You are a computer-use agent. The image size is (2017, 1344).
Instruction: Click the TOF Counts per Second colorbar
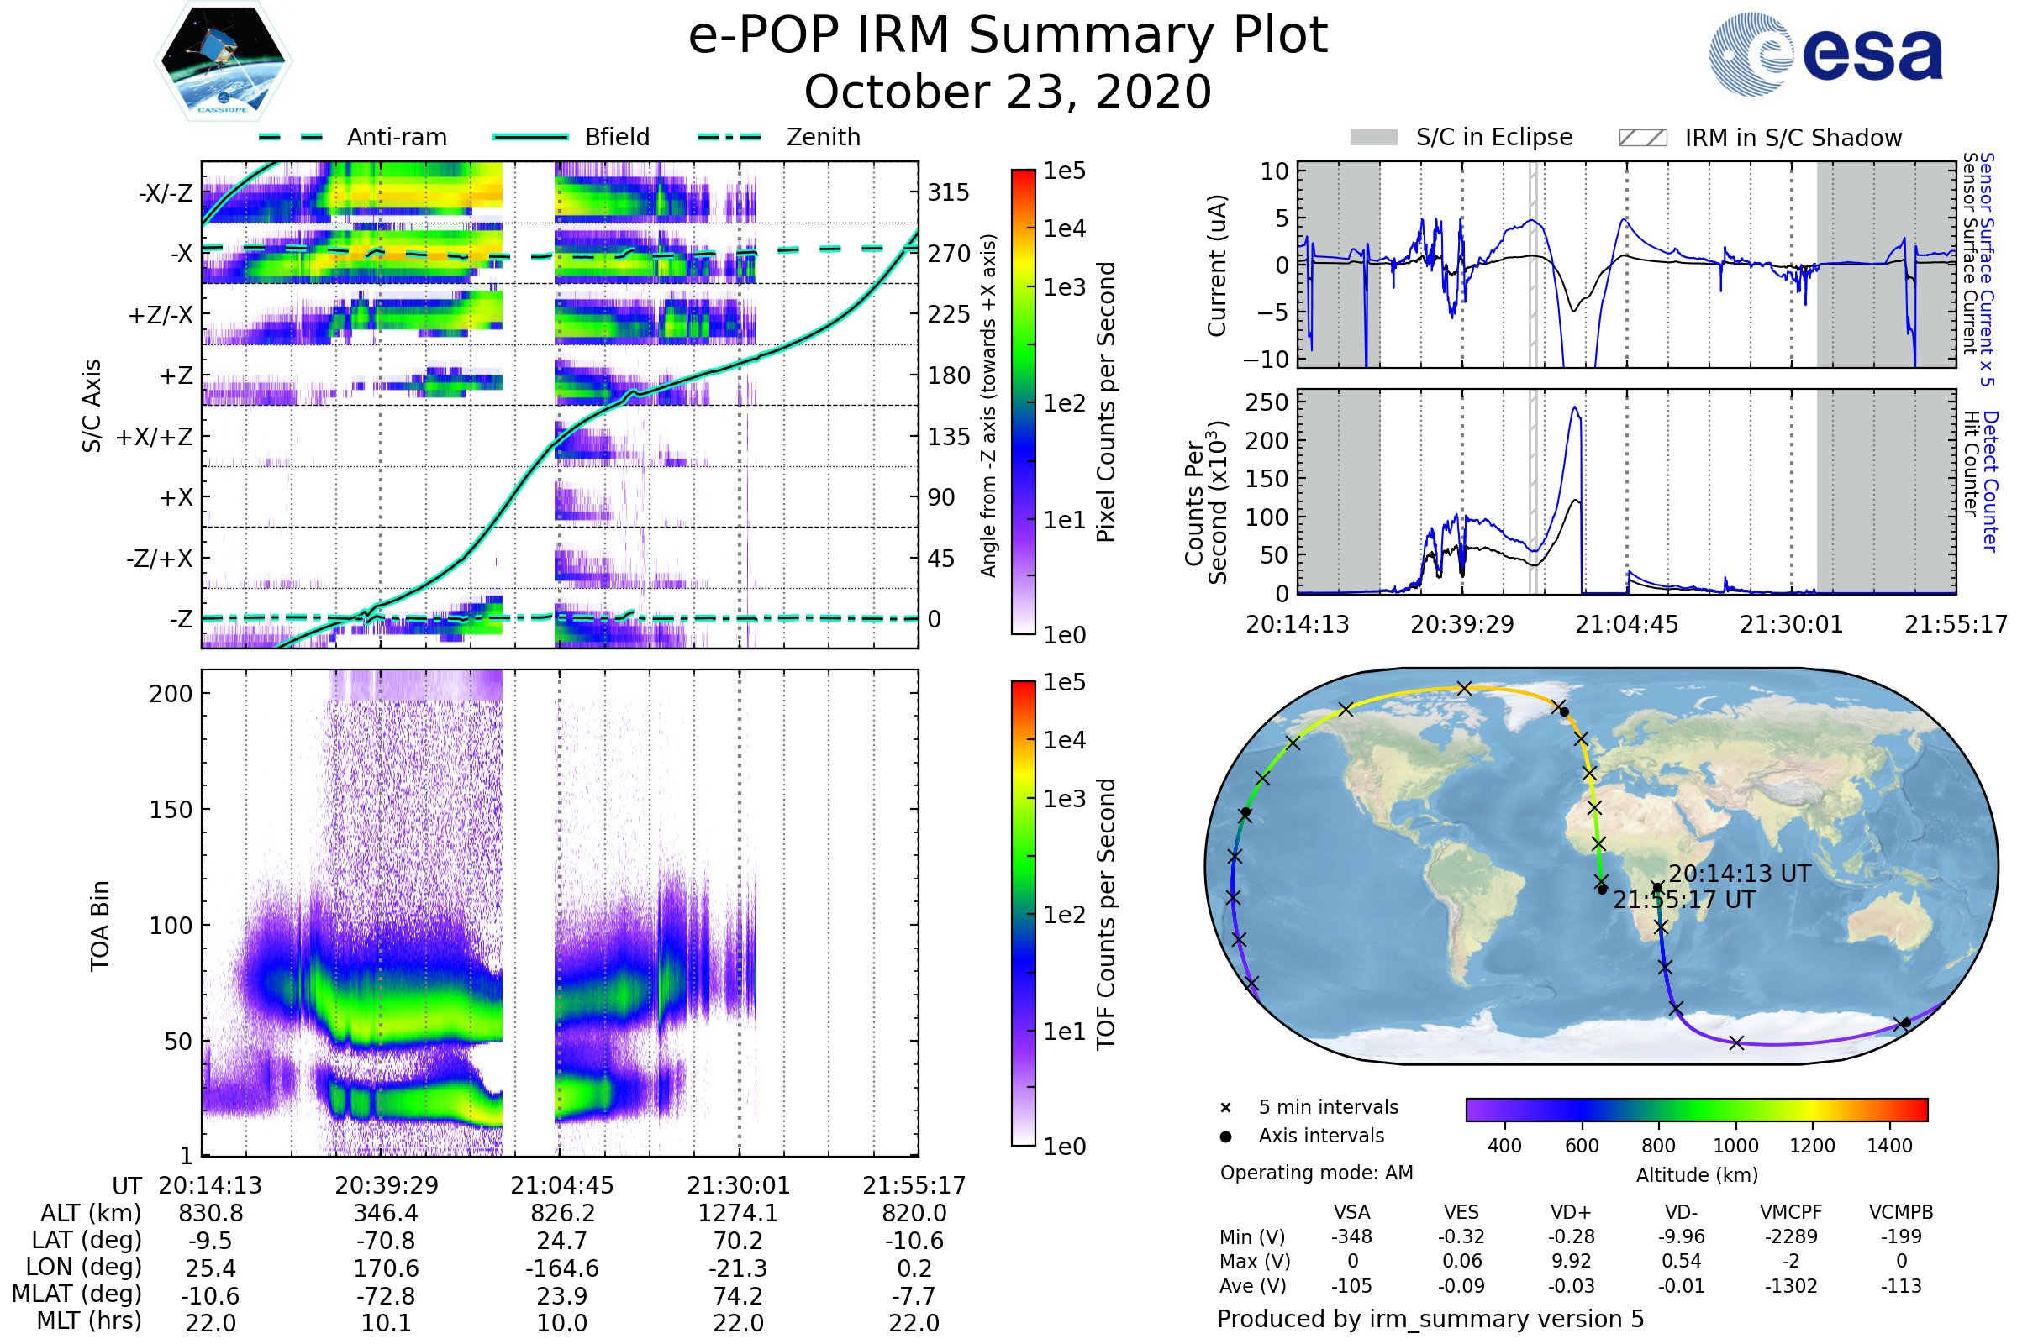(1023, 913)
